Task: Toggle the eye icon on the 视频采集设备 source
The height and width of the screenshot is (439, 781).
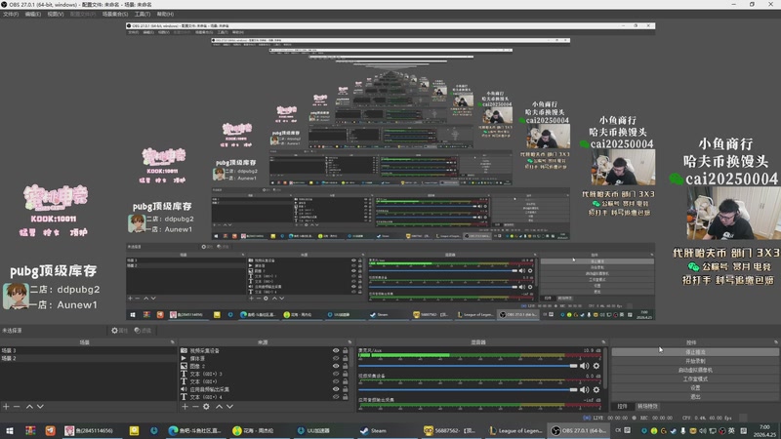Action: point(336,350)
